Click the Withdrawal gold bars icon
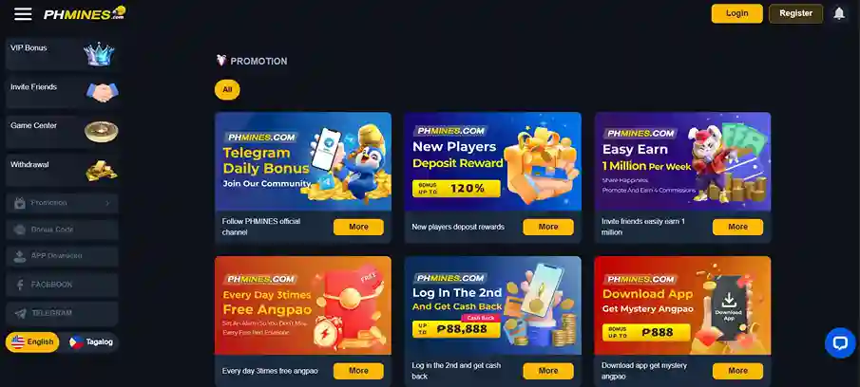Image resolution: width=860 pixels, height=387 pixels. coord(102,171)
